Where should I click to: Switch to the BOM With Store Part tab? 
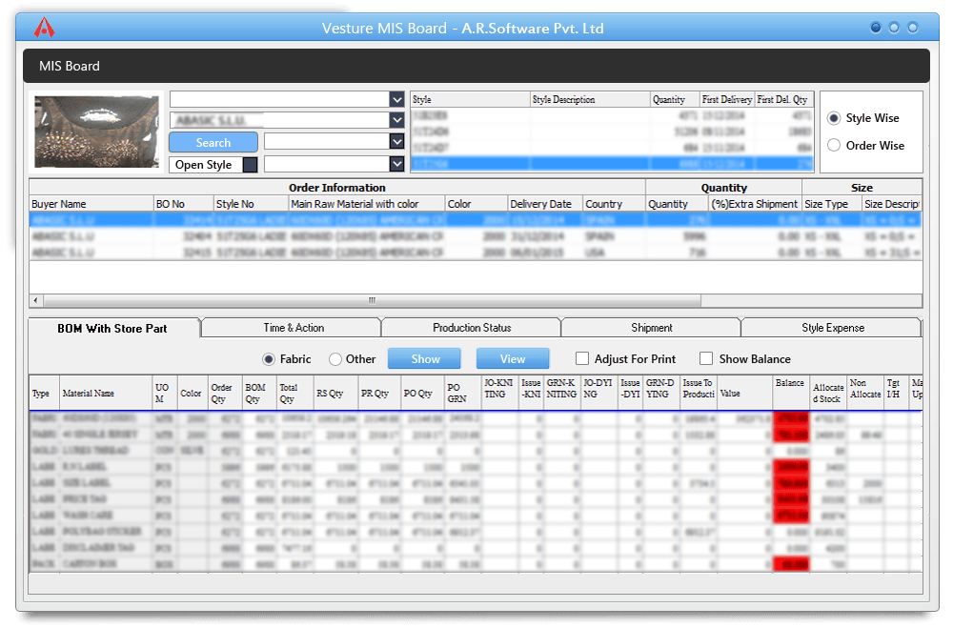112,328
